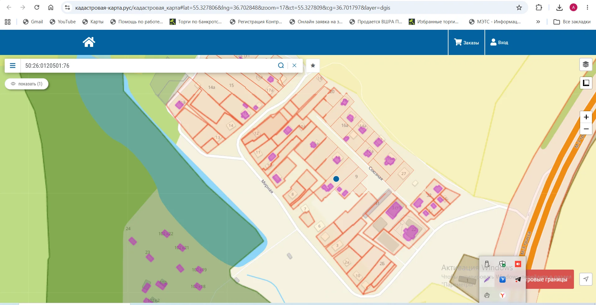Select the blue location marker on the map
This screenshot has height=305, width=596.
tap(336, 179)
